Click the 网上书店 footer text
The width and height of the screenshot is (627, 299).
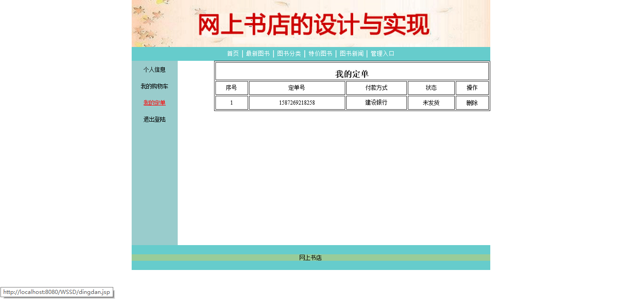pos(310,258)
